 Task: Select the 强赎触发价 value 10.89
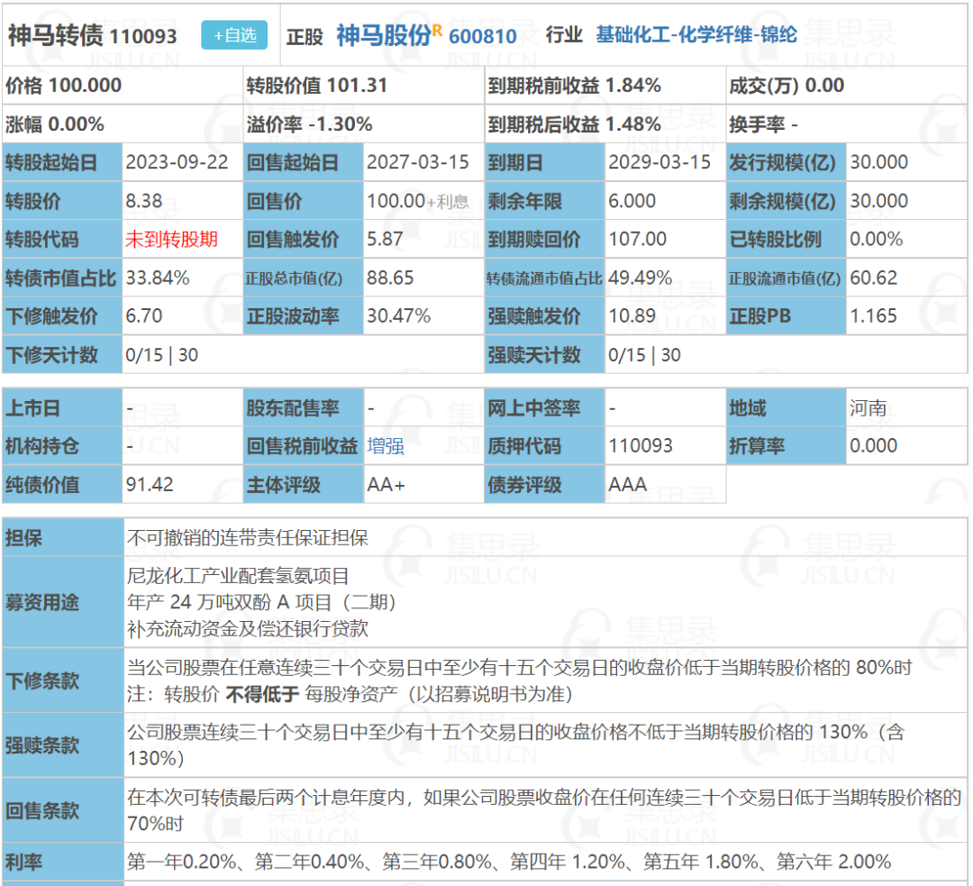[x=632, y=316]
